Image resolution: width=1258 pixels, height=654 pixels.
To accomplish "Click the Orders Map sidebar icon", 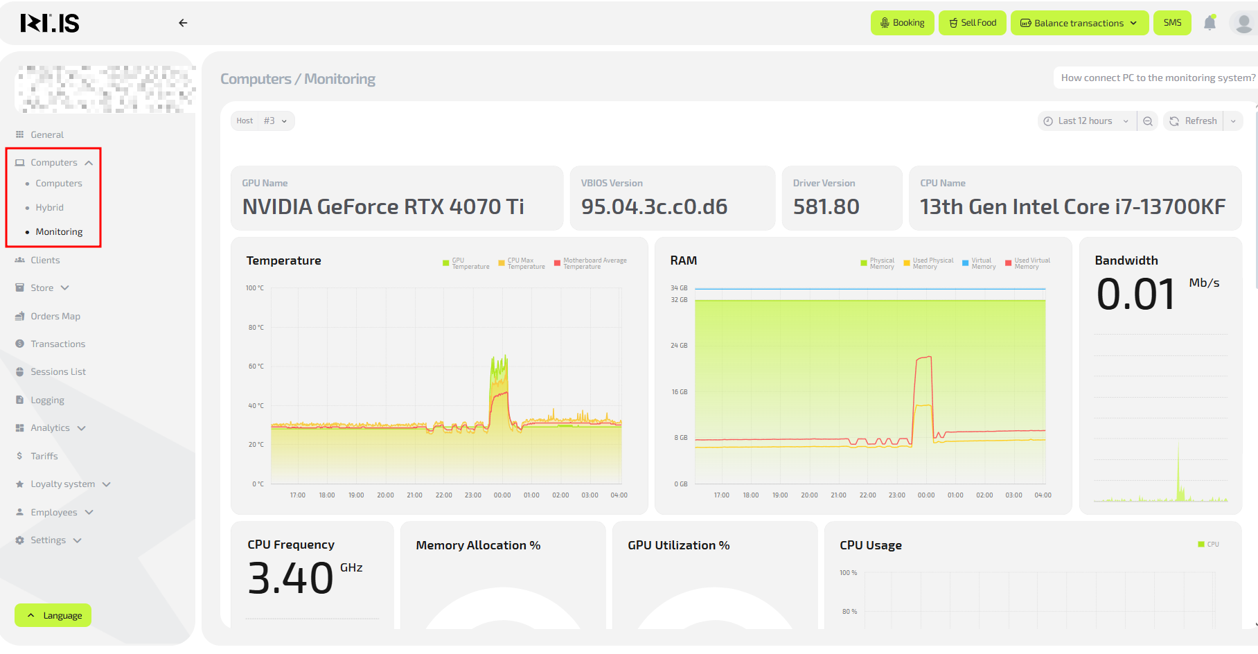I will click(x=20, y=317).
